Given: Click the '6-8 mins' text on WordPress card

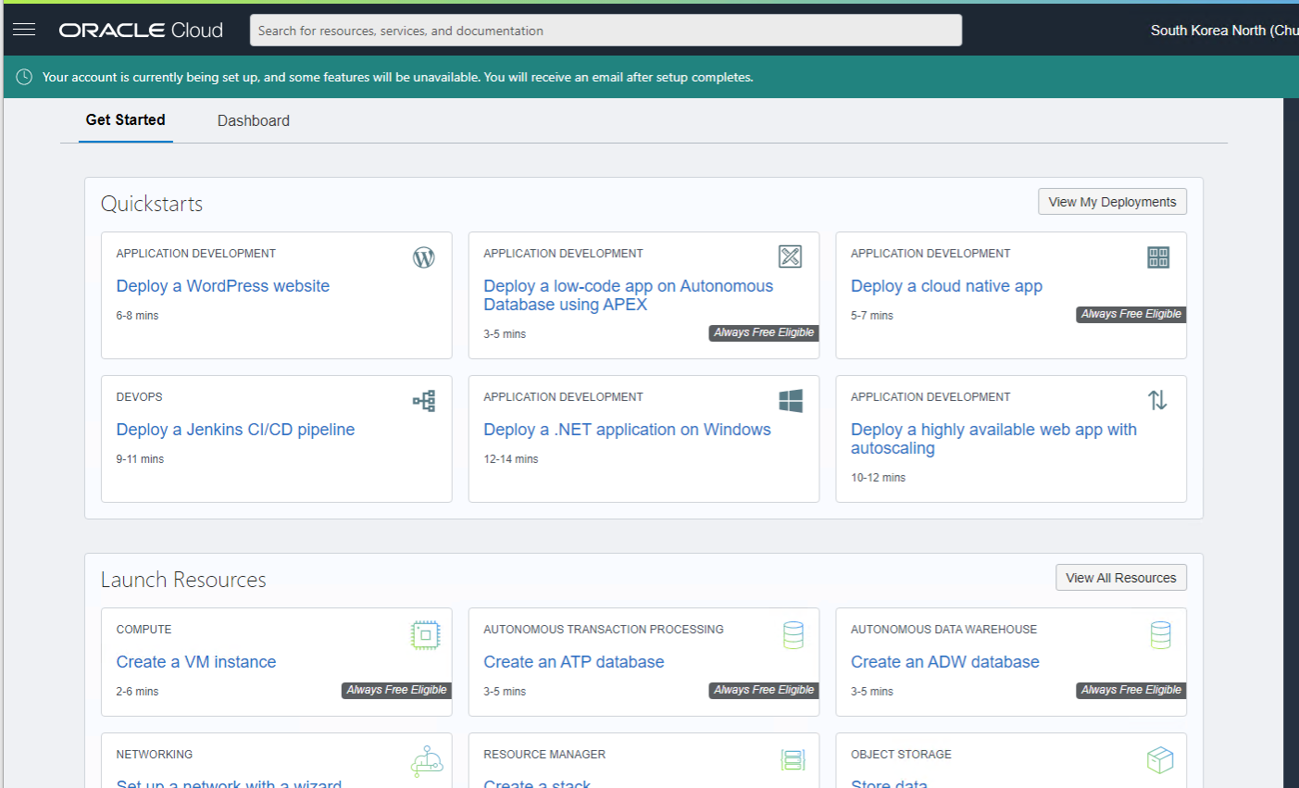Looking at the screenshot, I should pos(137,316).
